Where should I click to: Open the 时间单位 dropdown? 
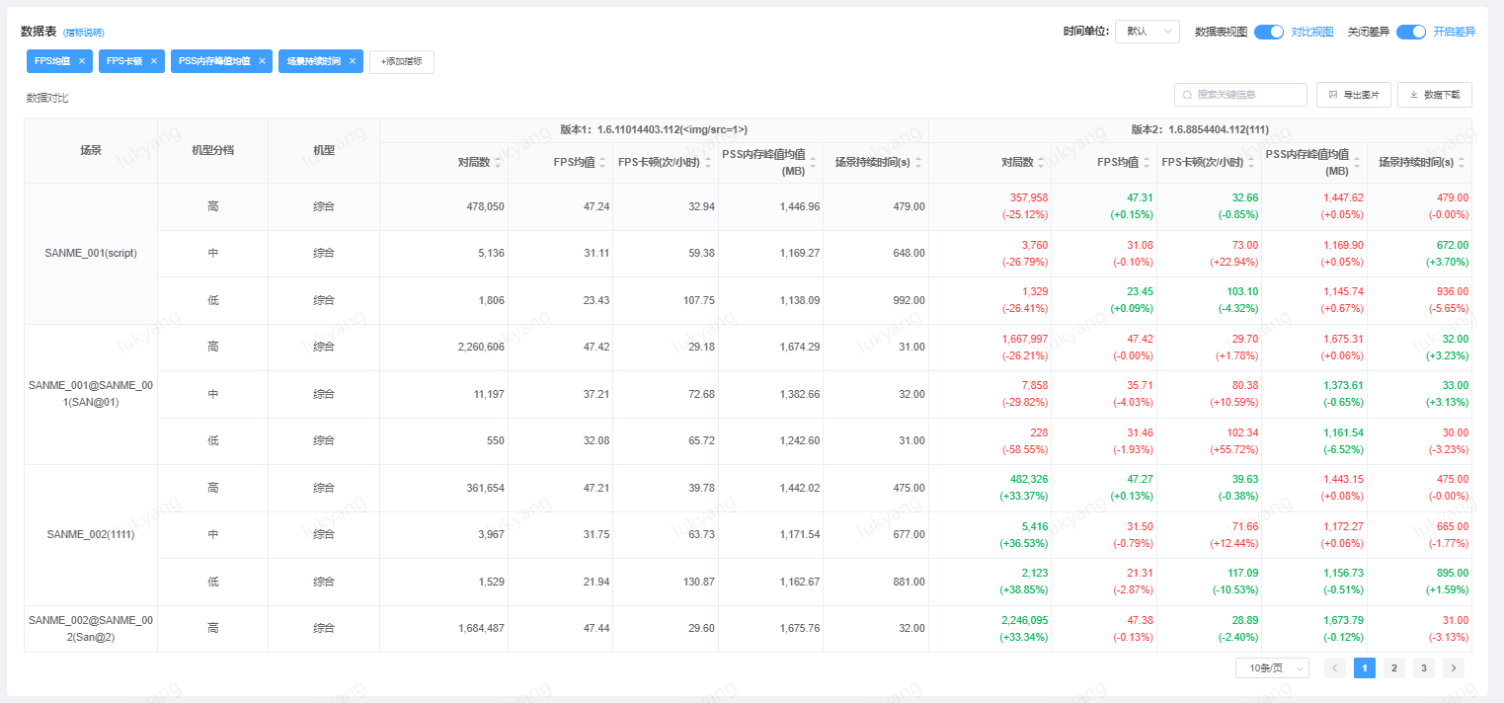(x=1147, y=32)
